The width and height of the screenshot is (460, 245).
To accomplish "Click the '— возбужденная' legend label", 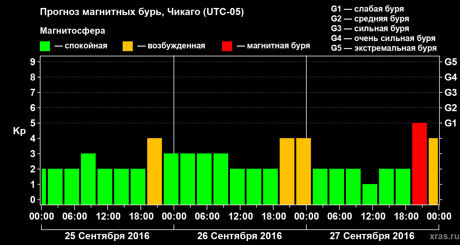I will [x=171, y=46].
